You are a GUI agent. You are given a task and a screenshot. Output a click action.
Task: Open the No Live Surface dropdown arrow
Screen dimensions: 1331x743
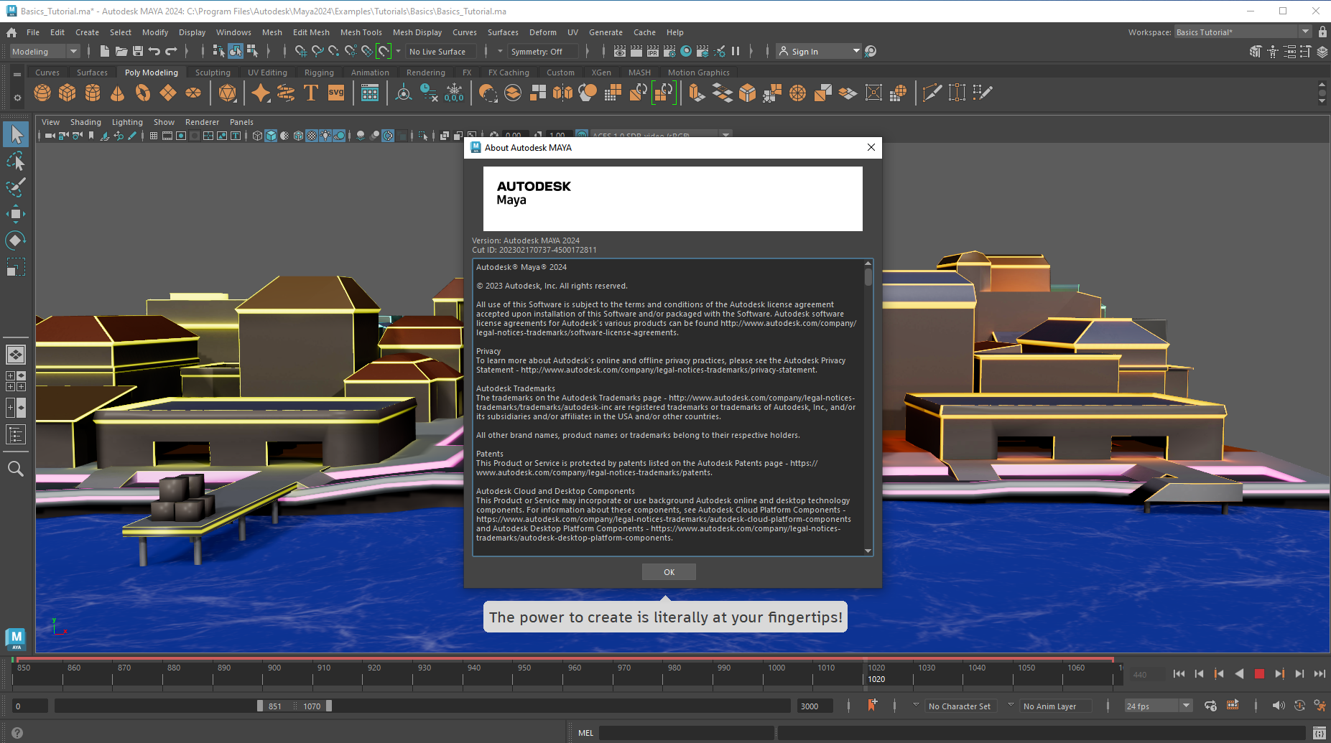(x=398, y=51)
